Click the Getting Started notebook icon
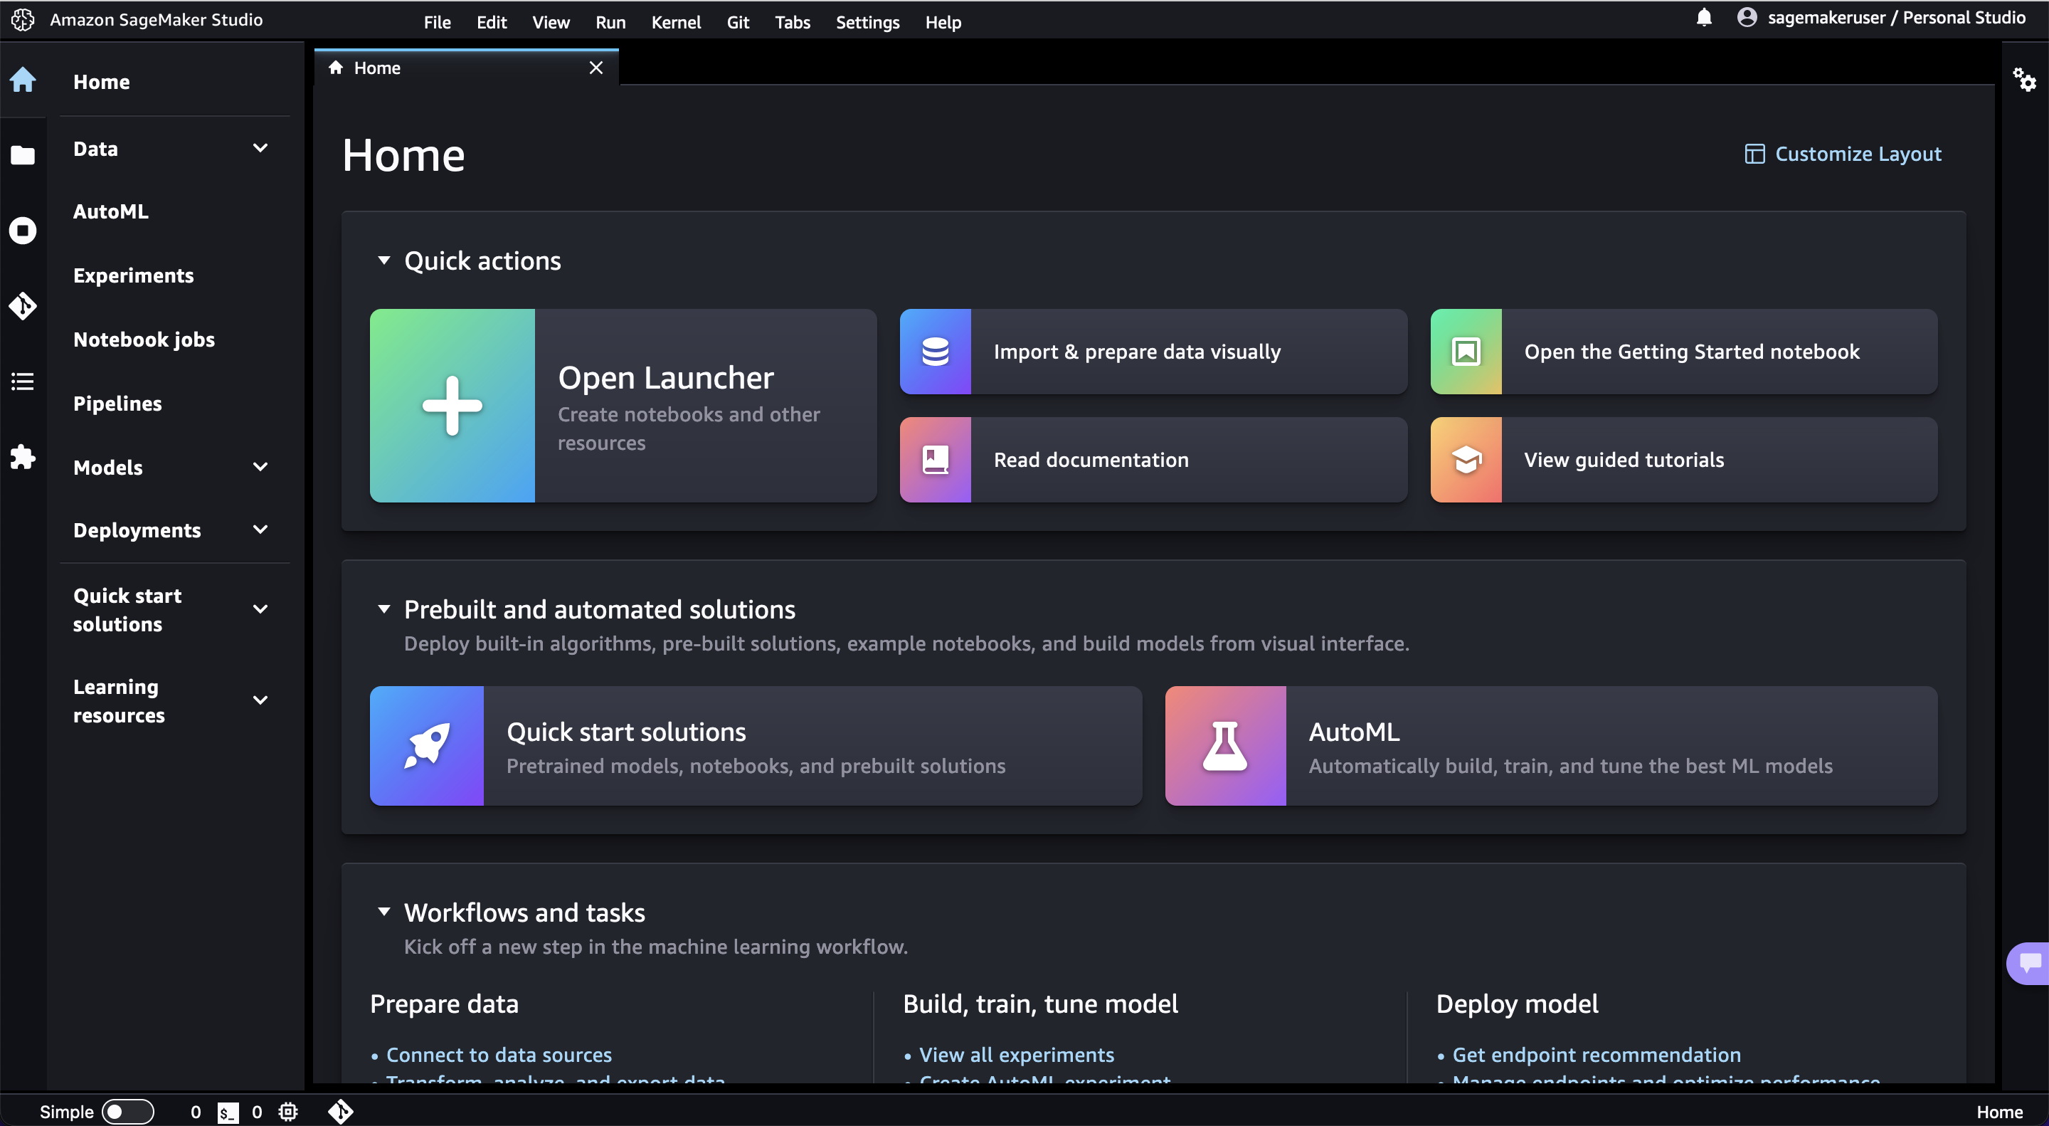Image resolution: width=2049 pixels, height=1126 pixels. pyautogui.click(x=1465, y=351)
